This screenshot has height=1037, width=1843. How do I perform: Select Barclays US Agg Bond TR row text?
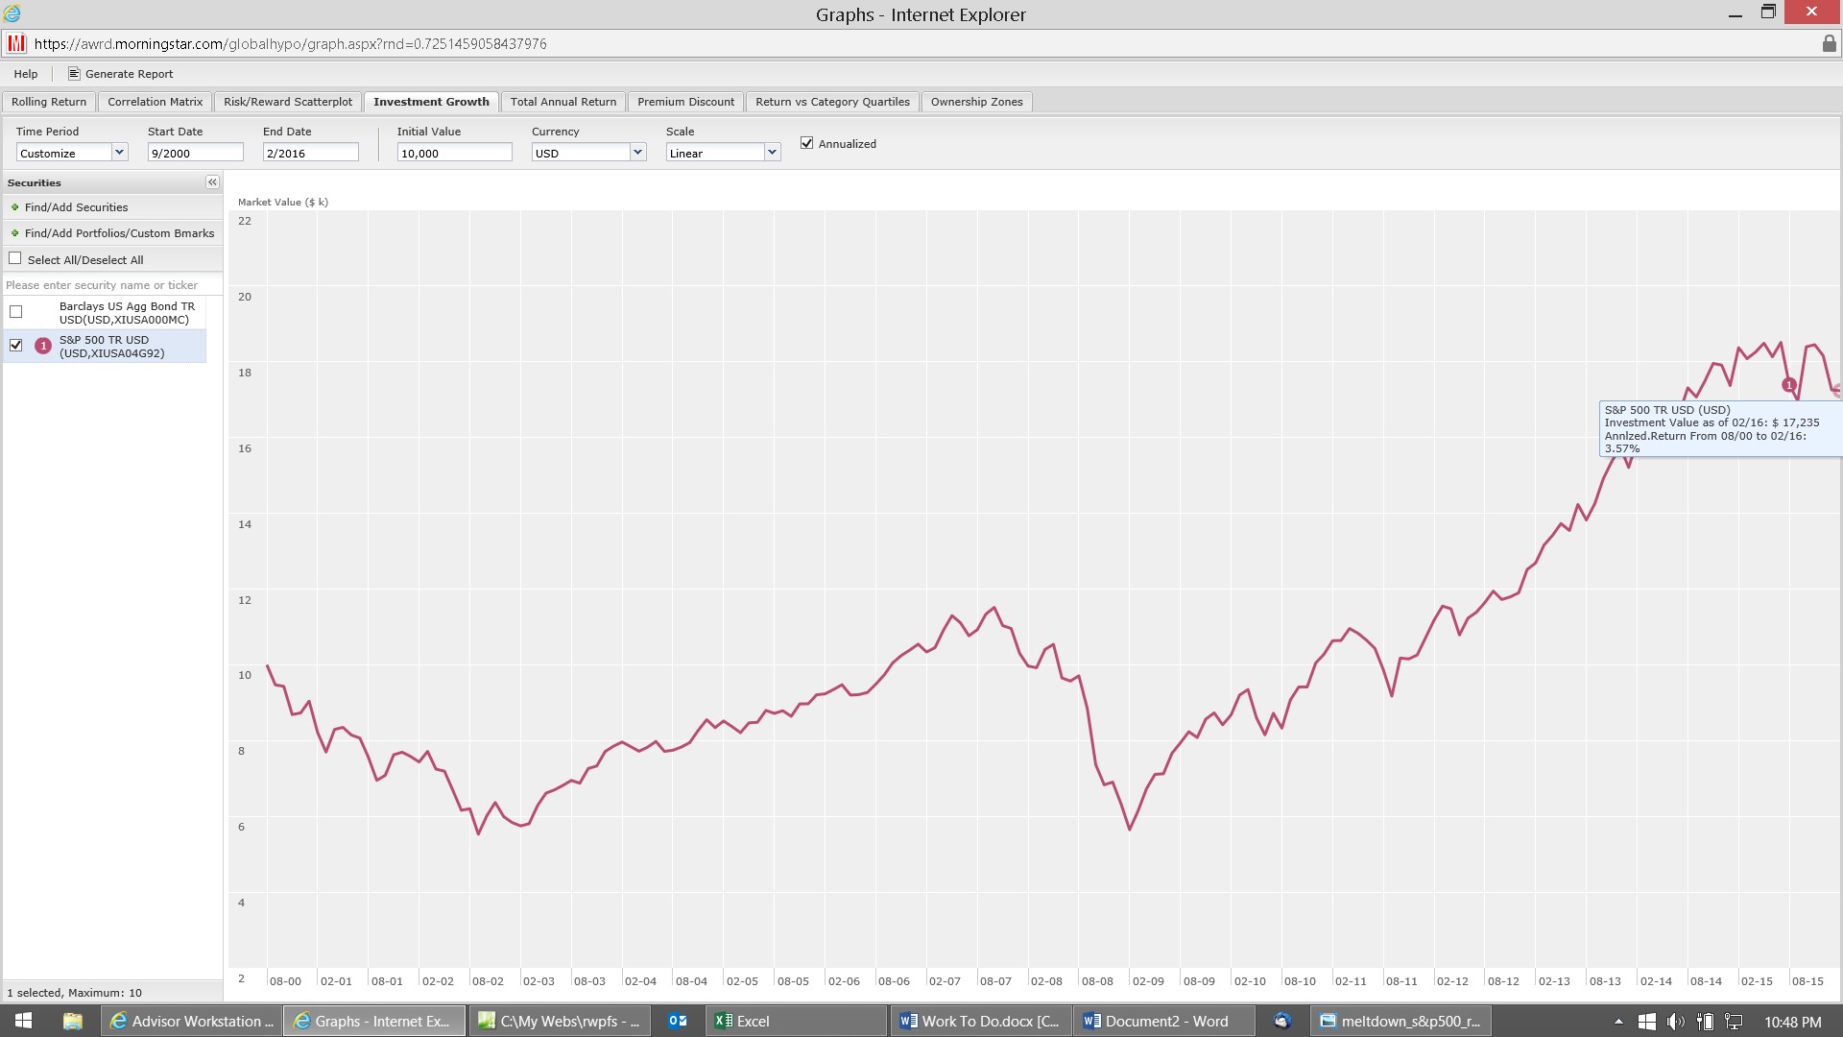127,313
